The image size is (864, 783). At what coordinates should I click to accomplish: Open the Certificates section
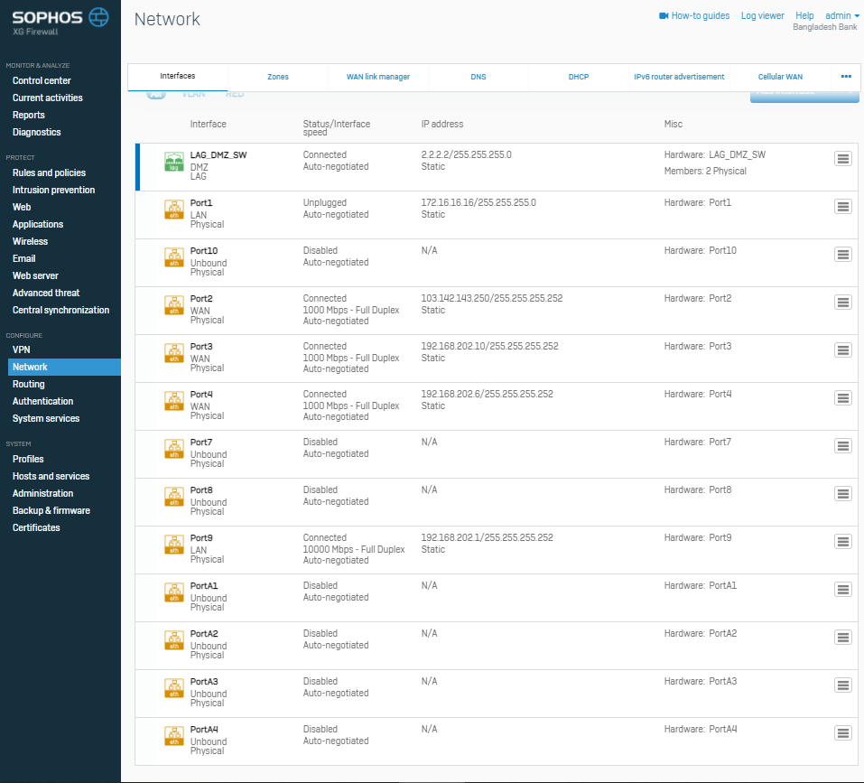click(36, 527)
